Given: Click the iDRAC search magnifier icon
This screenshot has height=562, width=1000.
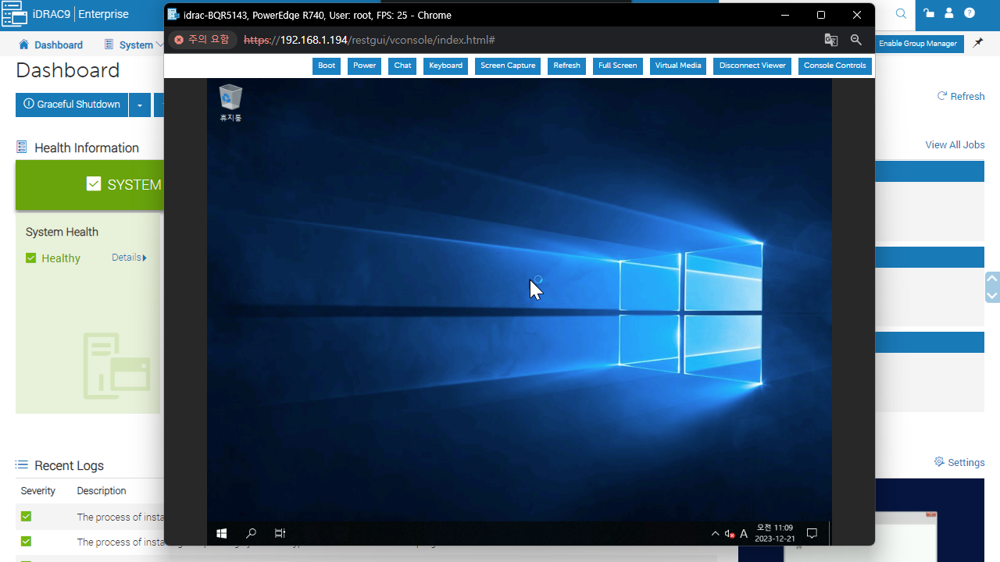Looking at the screenshot, I should pos(901,13).
